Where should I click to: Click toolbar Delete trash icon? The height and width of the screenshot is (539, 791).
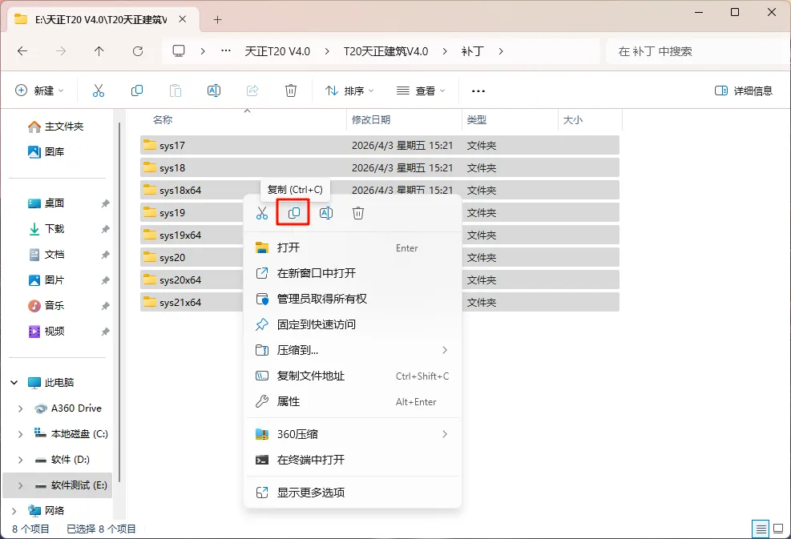point(291,91)
